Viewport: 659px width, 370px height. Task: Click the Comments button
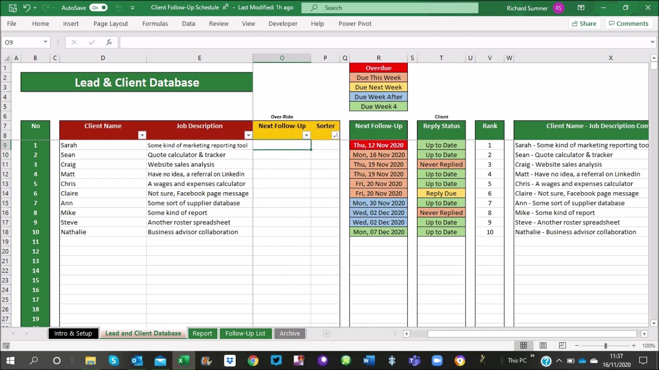tap(628, 24)
